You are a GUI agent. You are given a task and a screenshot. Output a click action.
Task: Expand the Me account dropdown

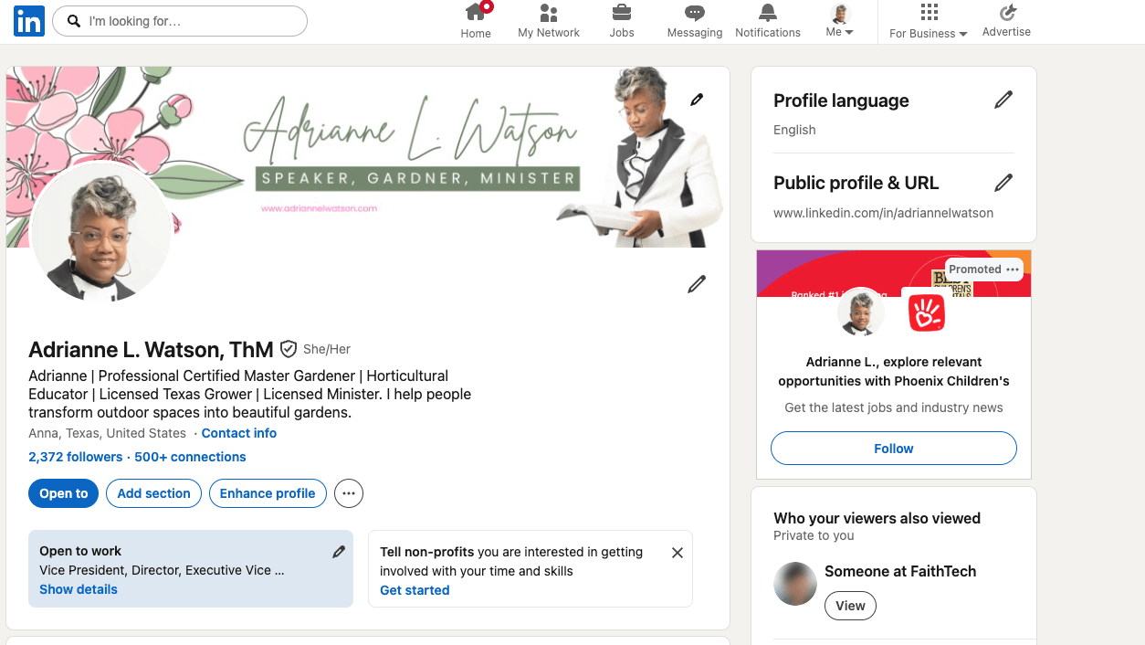(840, 21)
